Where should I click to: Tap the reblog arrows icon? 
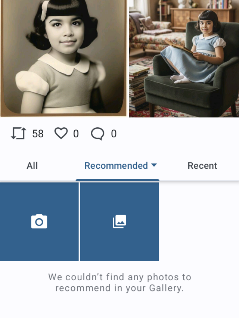[x=18, y=134]
